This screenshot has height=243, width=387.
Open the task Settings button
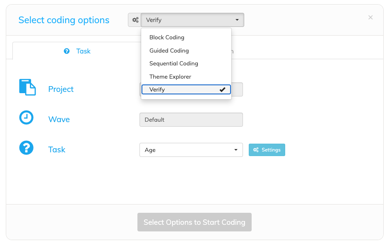(267, 150)
